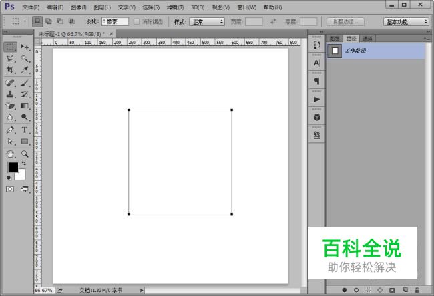Fill path with foreground color
This screenshot has width=434, height=296.
point(344,290)
